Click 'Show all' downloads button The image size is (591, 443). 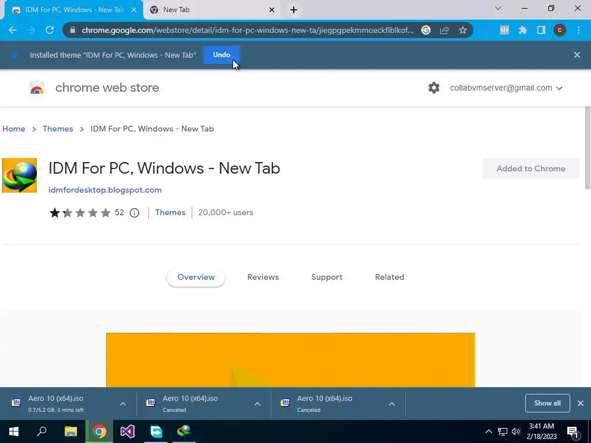pyautogui.click(x=547, y=403)
